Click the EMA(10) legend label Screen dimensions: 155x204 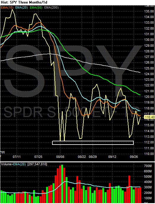click(7, 7)
